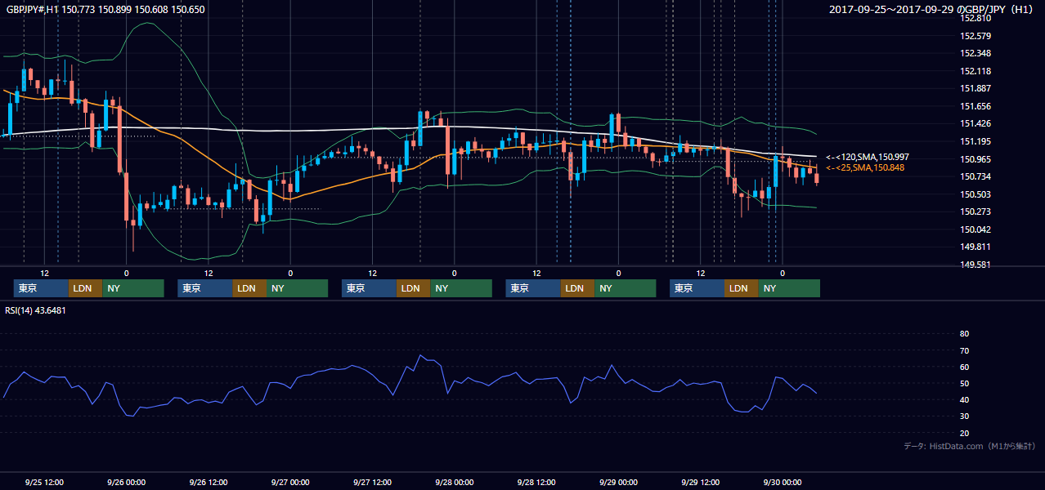Click the 152.810 price axis label
This screenshot has height=490, width=1045.
pyautogui.click(x=975, y=19)
